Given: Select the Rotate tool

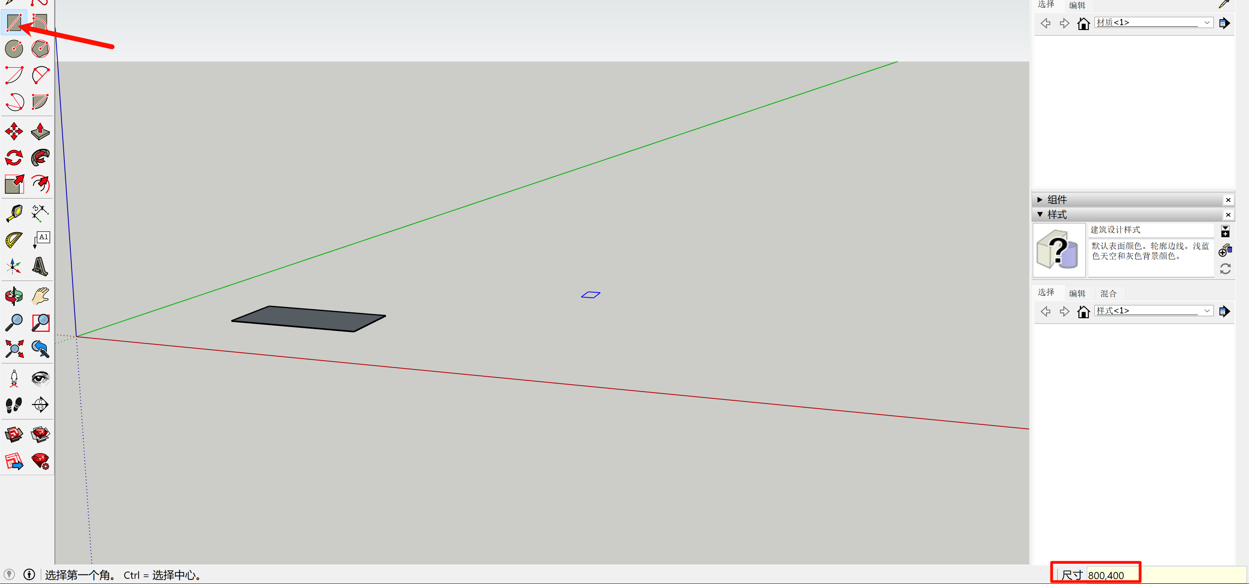Looking at the screenshot, I should tap(14, 158).
